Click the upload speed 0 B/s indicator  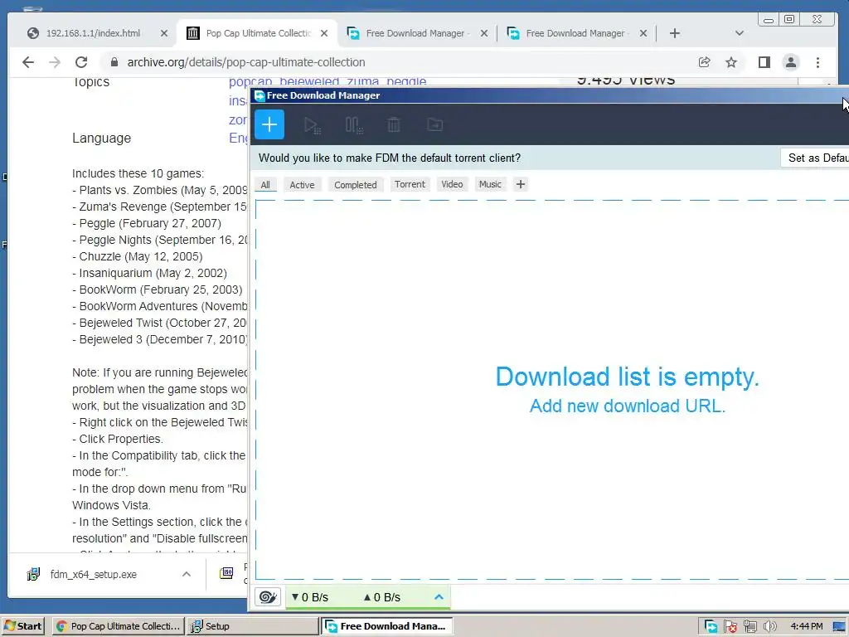[x=381, y=597]
